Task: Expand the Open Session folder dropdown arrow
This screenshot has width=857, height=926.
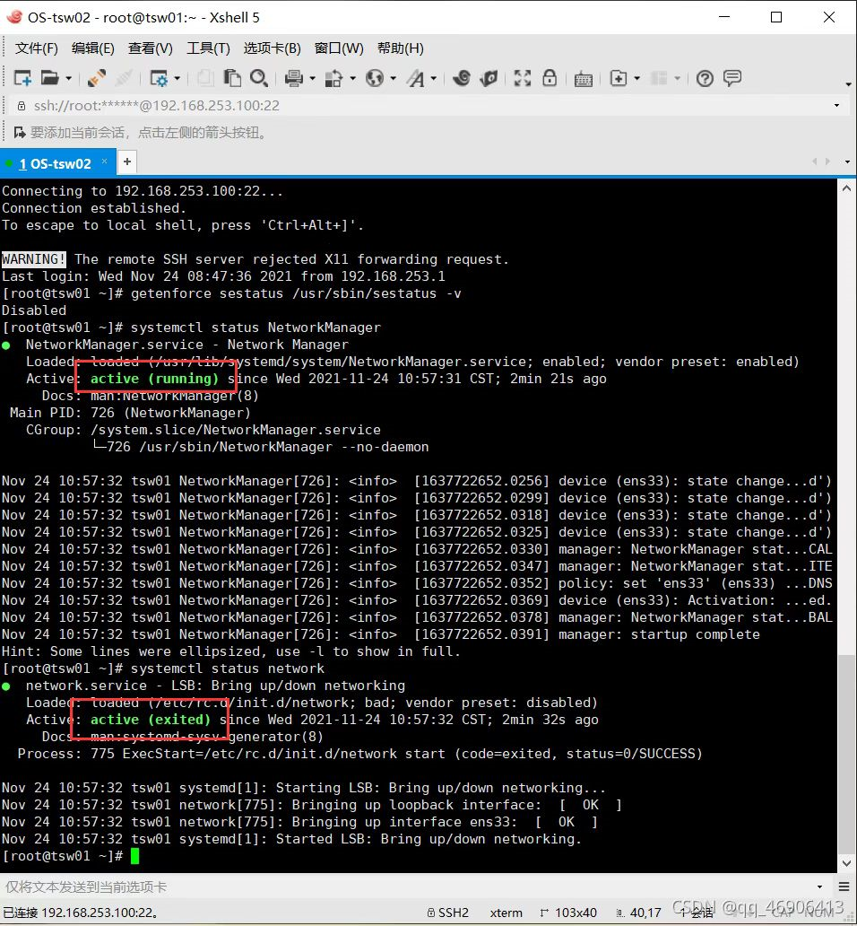Action: point(68,79)
